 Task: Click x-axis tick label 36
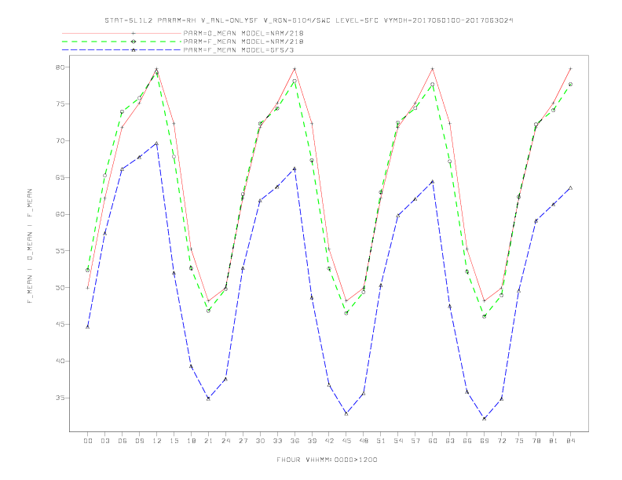click(x=295, y=441)
